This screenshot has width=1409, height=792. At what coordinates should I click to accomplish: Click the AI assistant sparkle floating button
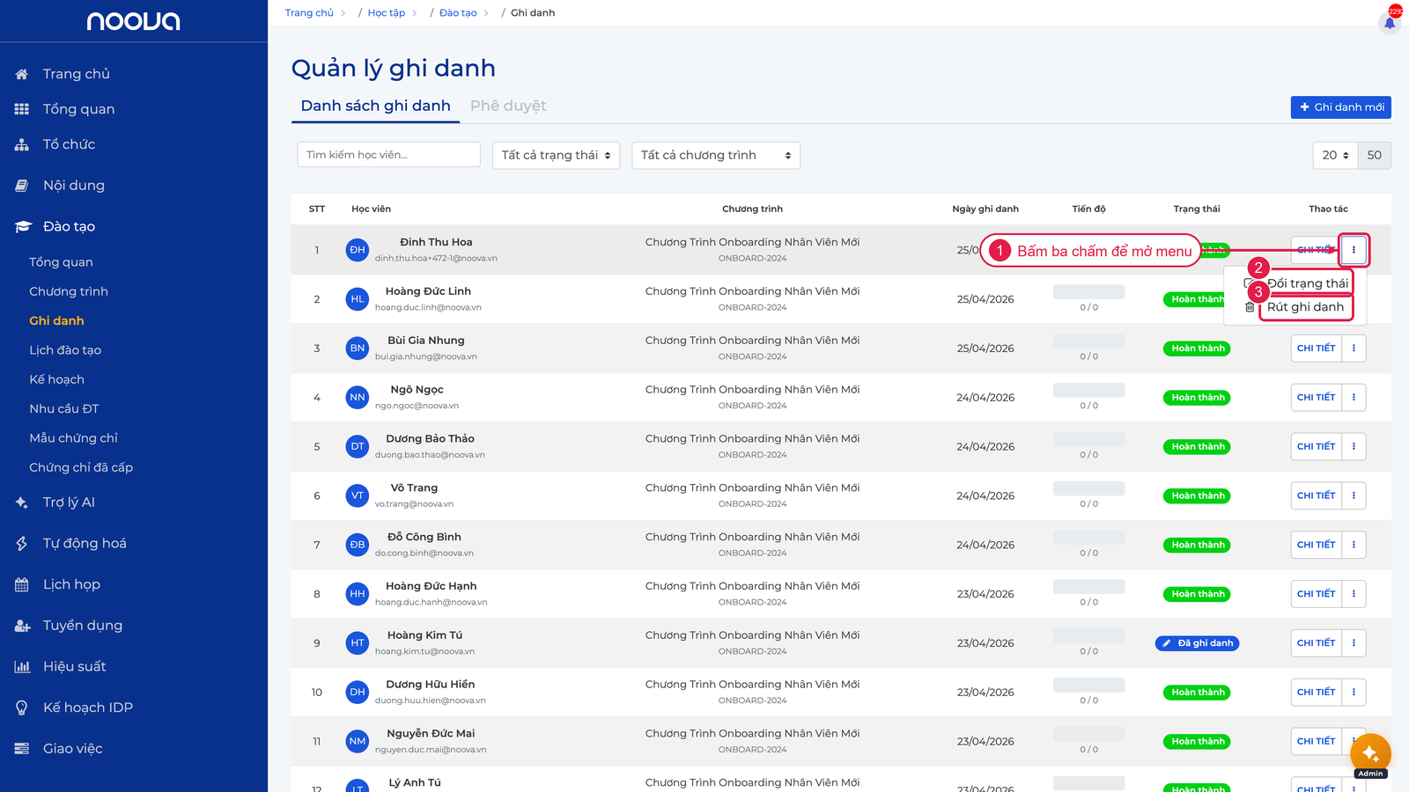point(1370,754)
